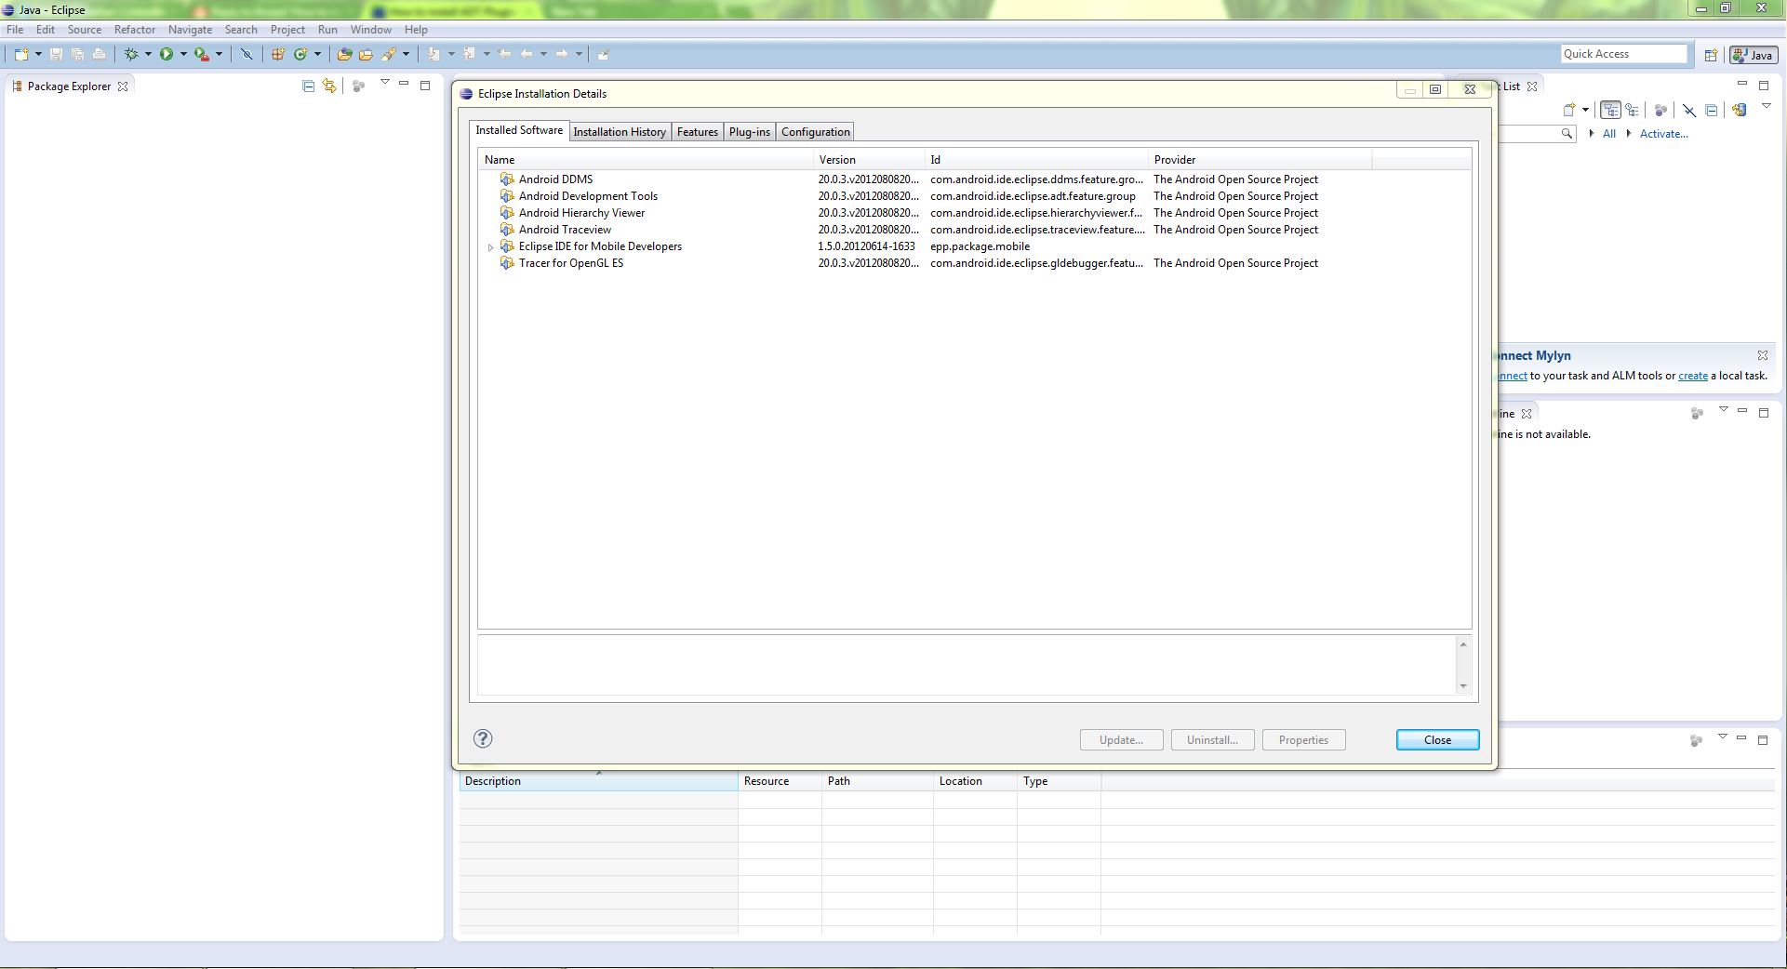This screenshot has height=969, width=1787.
Task: Open the Package Explorer view menu arrow
Action: (384, 84)
